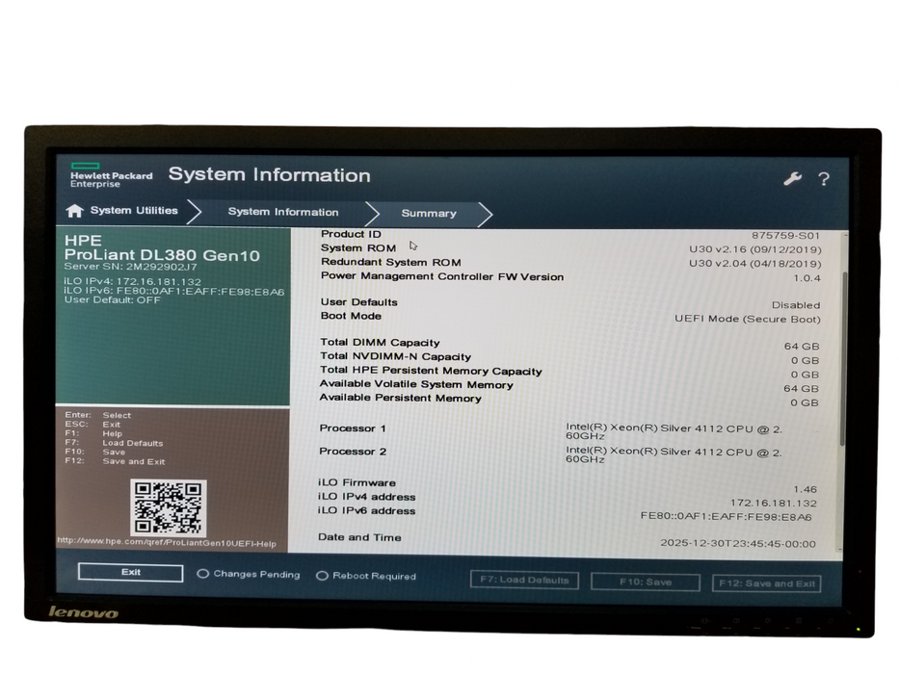Toggle Reboot Required indicator

tap(322, 576)
